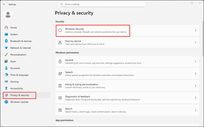Maximize the Settings window

(x=192, y=3)
